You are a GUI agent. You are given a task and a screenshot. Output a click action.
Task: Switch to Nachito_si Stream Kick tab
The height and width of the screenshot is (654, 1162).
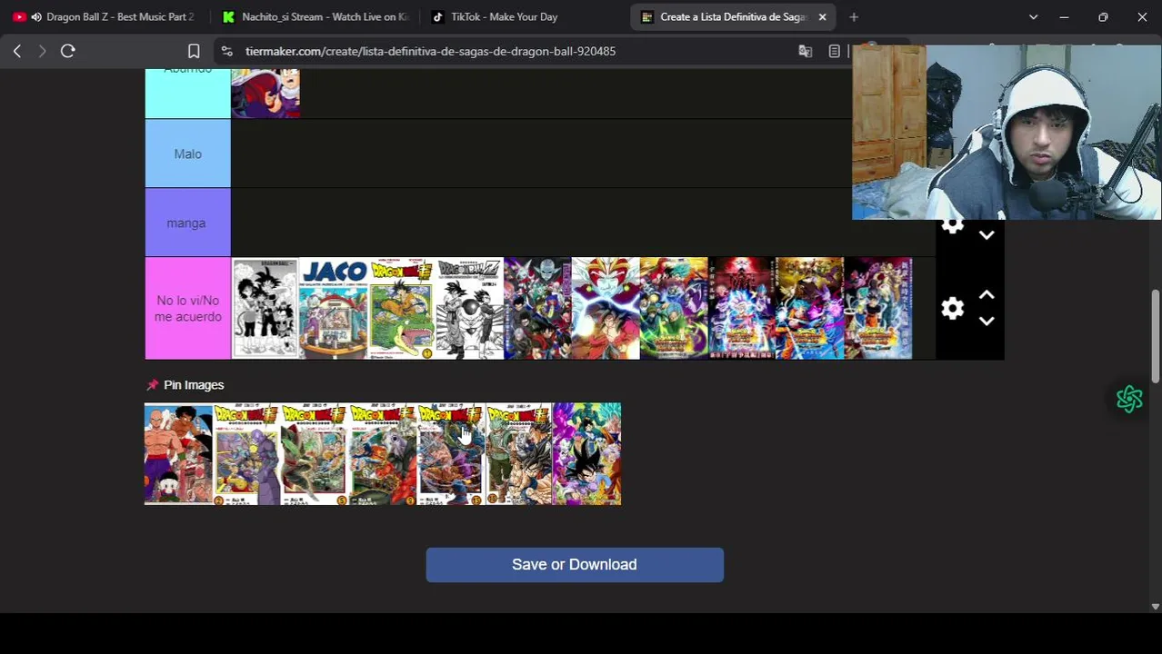[x=316, y=17]
